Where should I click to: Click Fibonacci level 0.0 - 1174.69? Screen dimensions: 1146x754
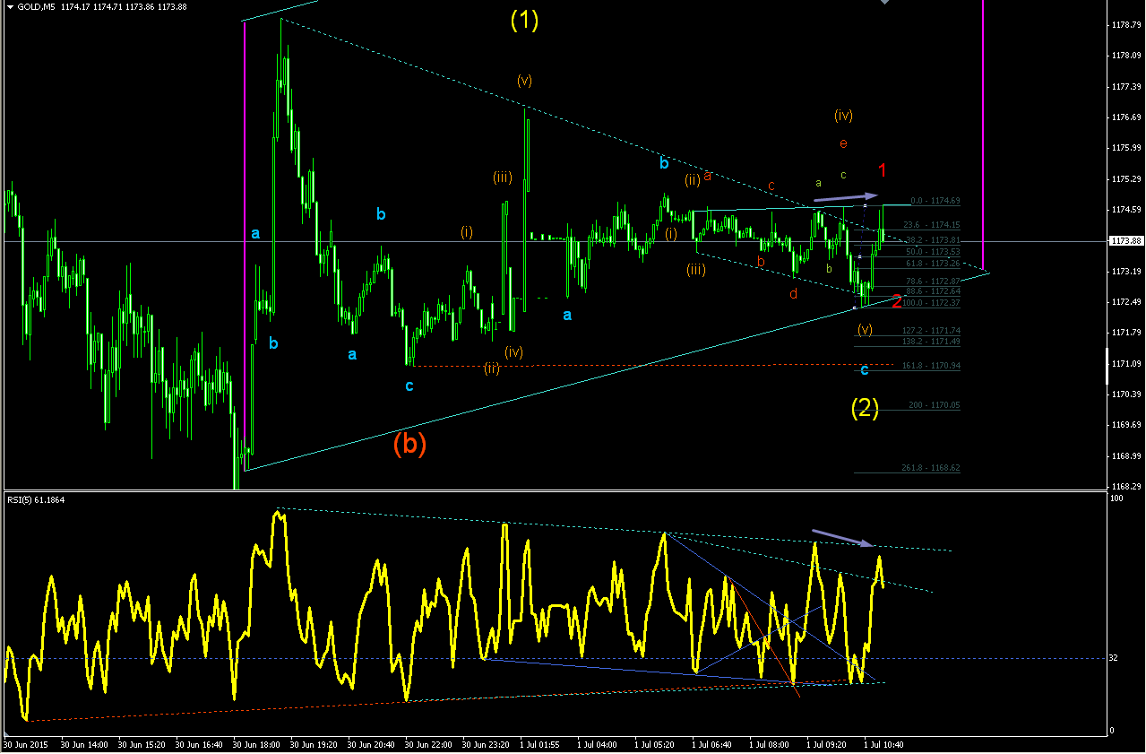pos(935,201)
